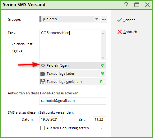Open the Junioren group combo box
This screenshot has width=153, height=138.
click(70, 19)
